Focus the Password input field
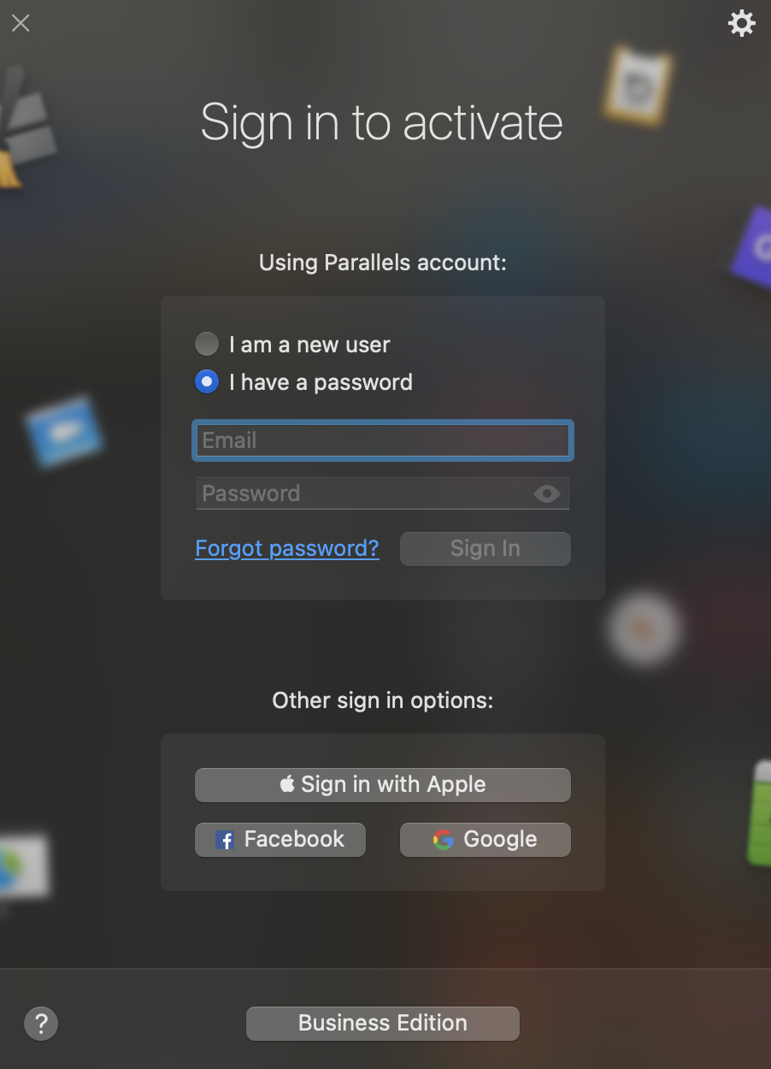The image size is (771, 1069). pos(383,493)
